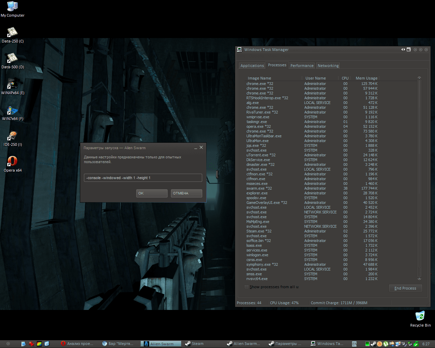Screen dimensions: 435x348
Task: Switch to the Applications tab
Action: click(252, 66)
